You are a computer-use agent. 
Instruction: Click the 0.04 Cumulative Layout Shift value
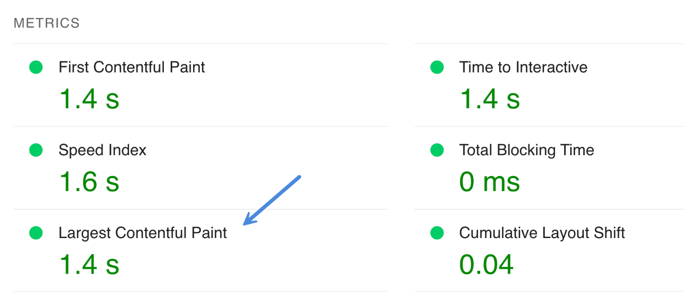(486, 264)
